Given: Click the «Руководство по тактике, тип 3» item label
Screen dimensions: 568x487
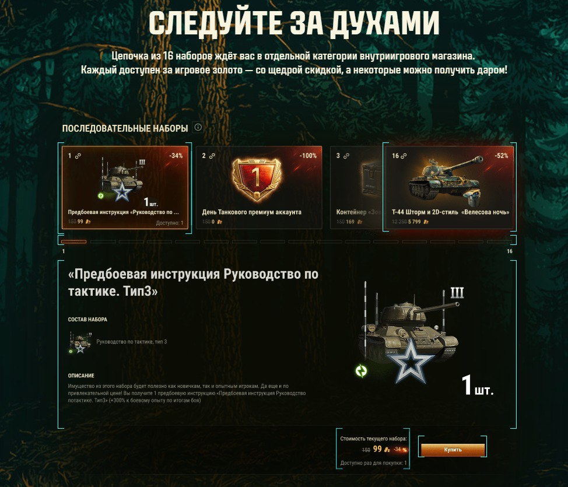Looking at the screenshot, I should click(x=131, y=342).
